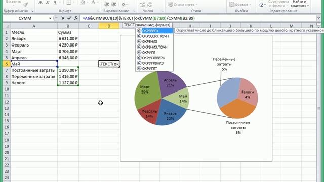The height and width of the screenshot is (182, 324).
Task: Select ОКРВВЕРХ.ТОЧН in the autocomplete list
Action: [154, 36]
